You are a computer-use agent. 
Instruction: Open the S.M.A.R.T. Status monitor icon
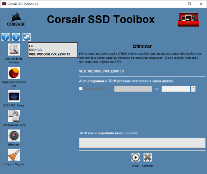14,96
